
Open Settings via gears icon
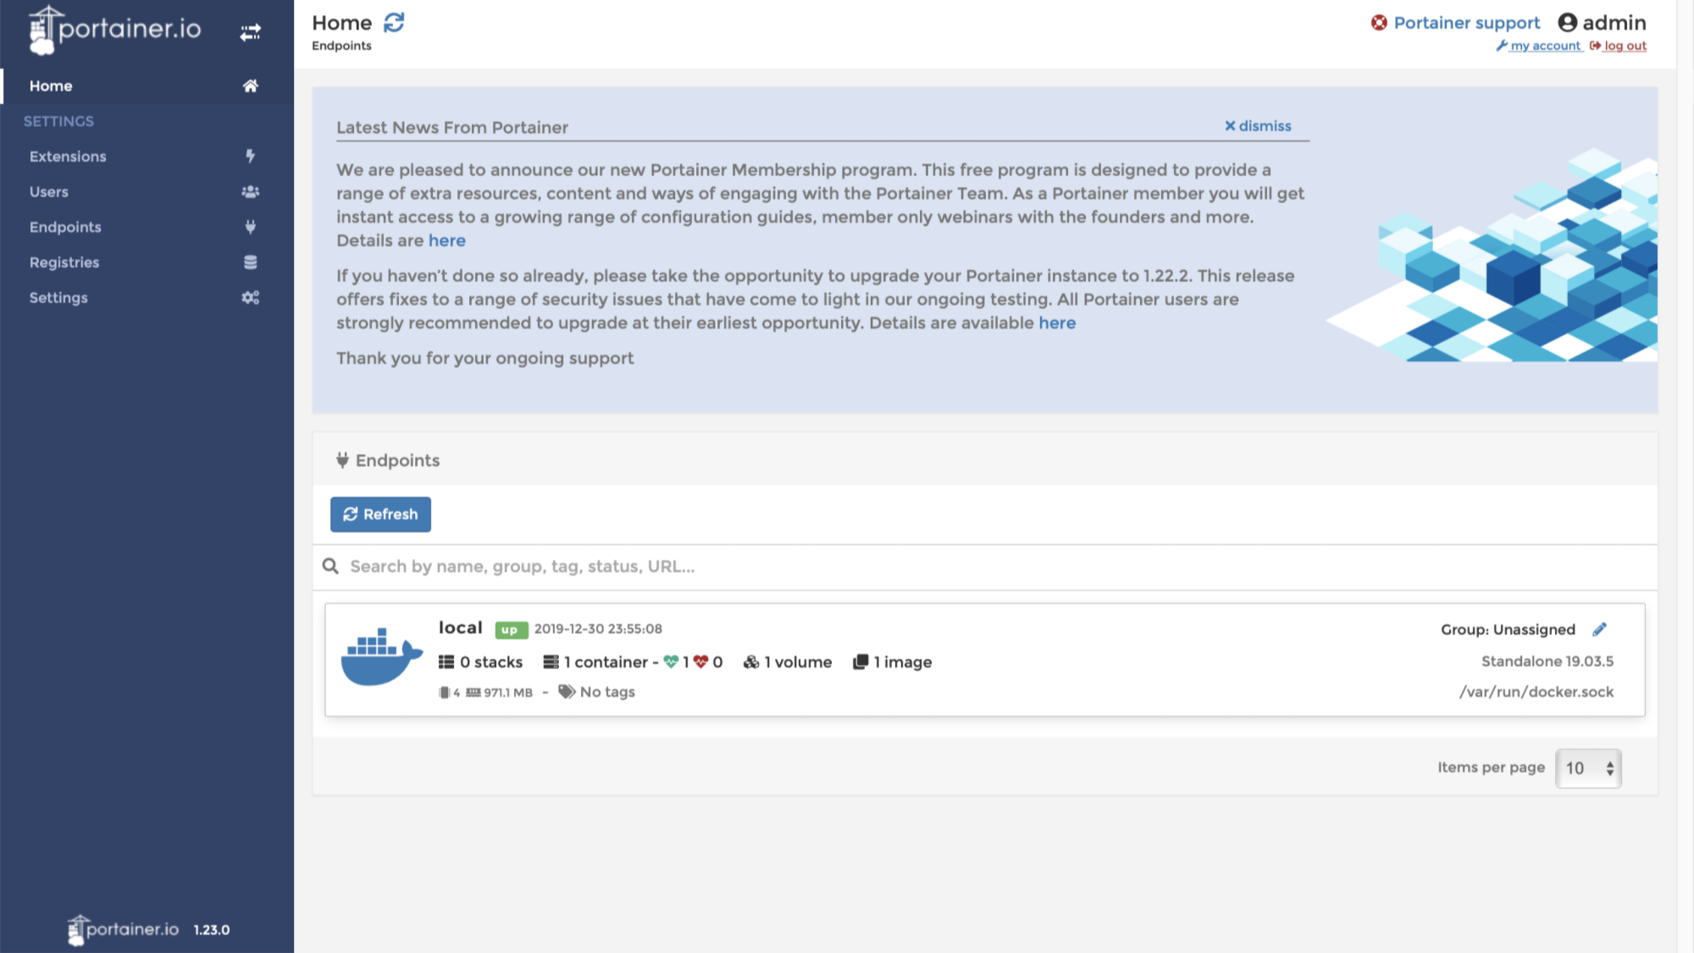250,297
